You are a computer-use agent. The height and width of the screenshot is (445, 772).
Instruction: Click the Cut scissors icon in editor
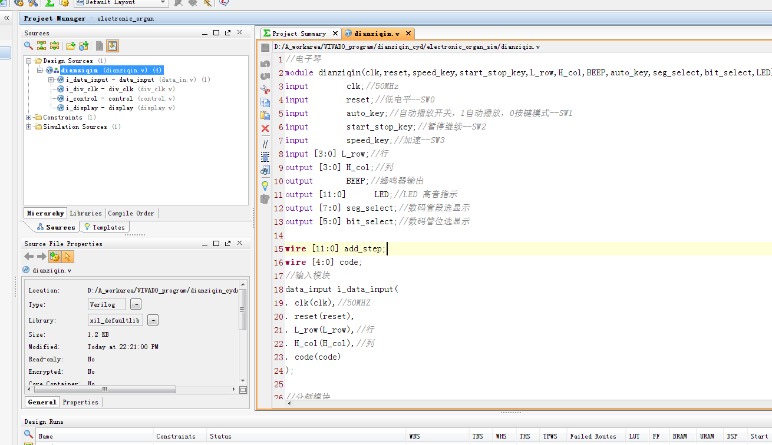pos(265,88)
